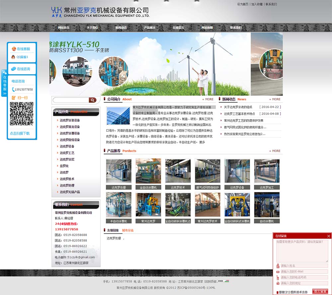
Task: Select 达克罗无铬产品 category
Action: click(x=70, y=192)
